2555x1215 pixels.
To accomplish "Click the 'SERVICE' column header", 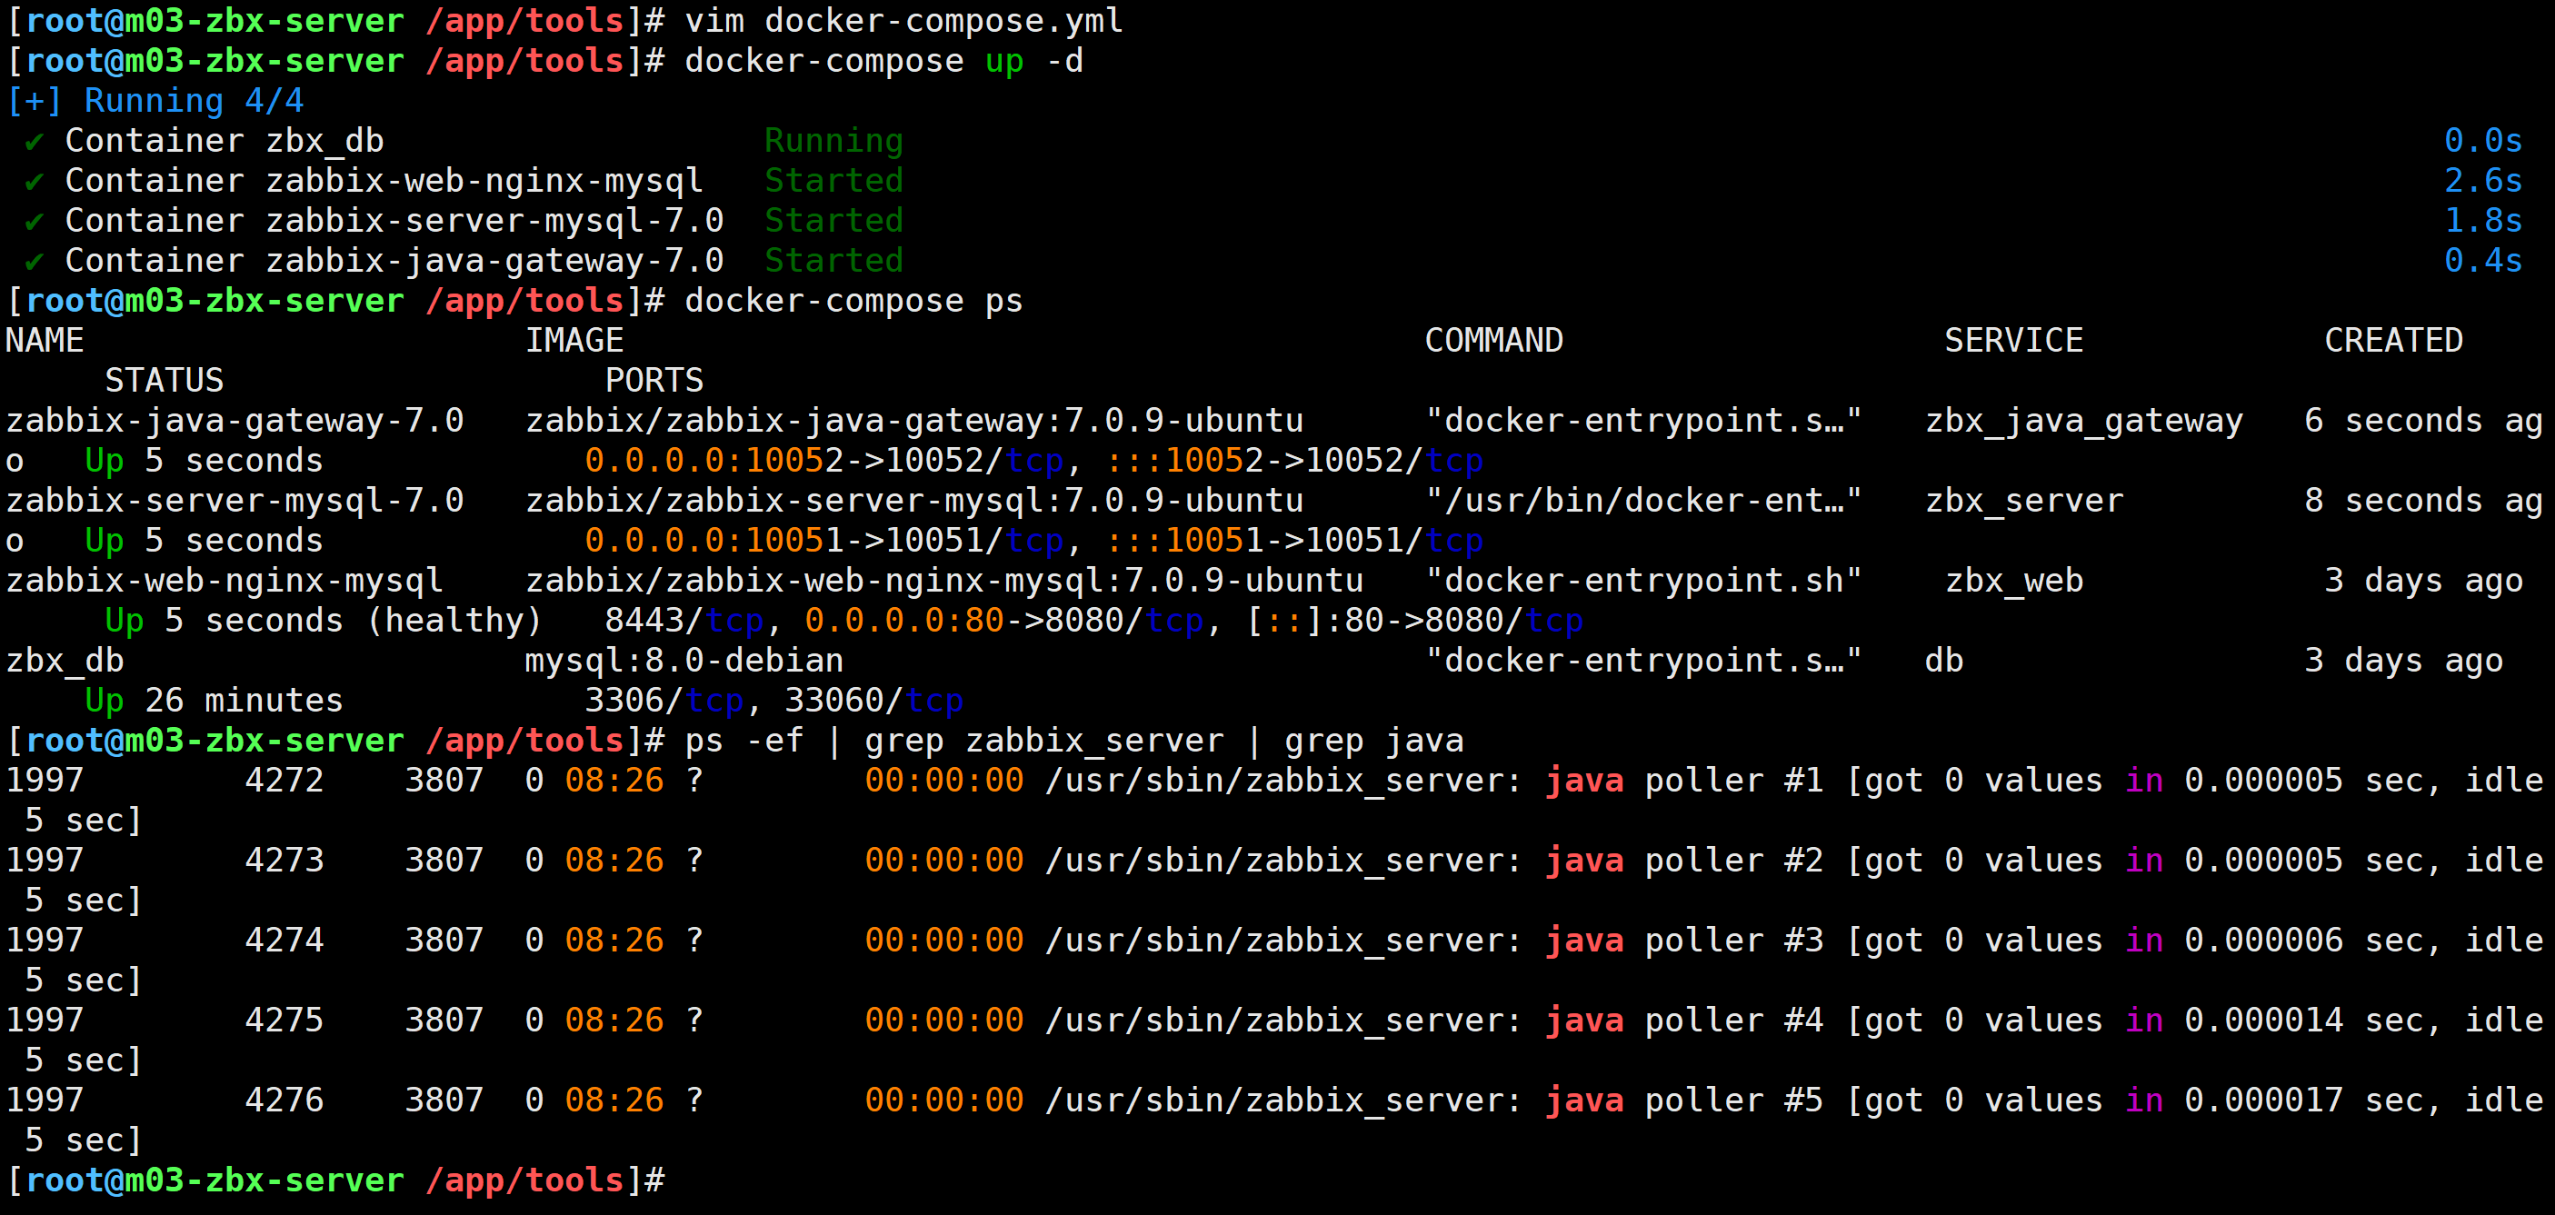I will click(x=2013, y=340).
